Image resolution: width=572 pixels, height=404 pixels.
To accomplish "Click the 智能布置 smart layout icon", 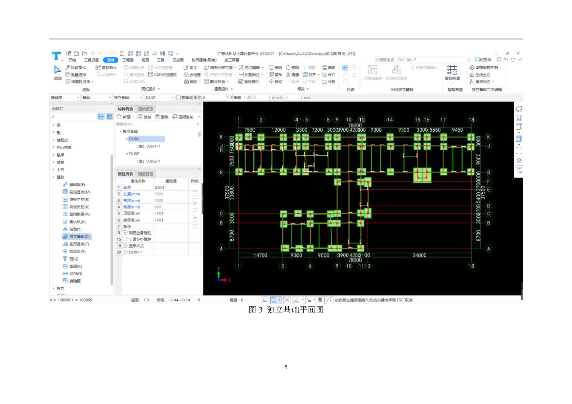I will (452, 70).
